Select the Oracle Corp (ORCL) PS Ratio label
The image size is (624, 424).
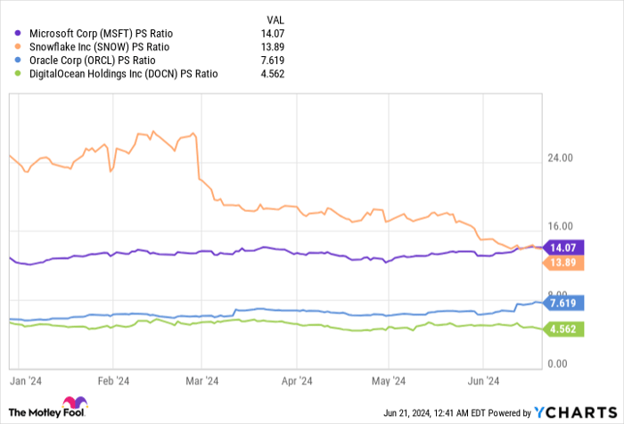coord(93,61)
